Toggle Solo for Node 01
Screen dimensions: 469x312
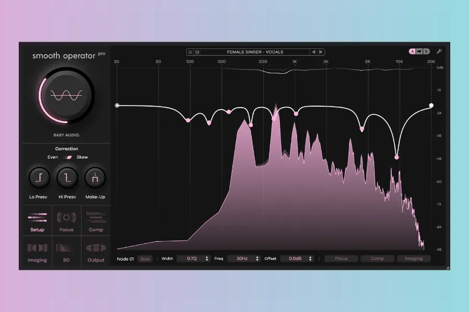(145, 258)
